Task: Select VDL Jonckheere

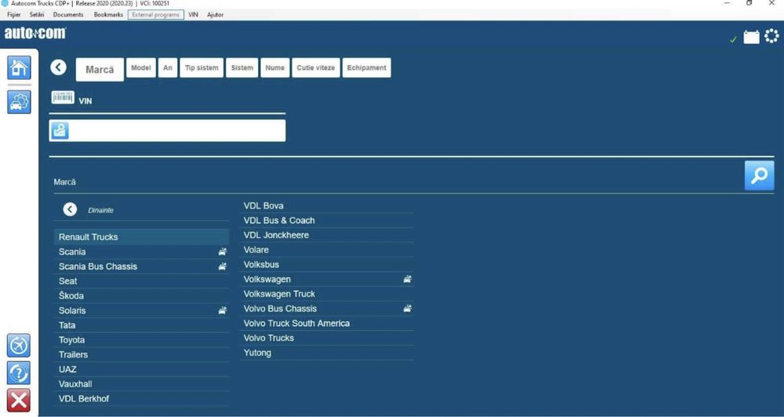Action: pyautogui.click(x=326, y=235)
